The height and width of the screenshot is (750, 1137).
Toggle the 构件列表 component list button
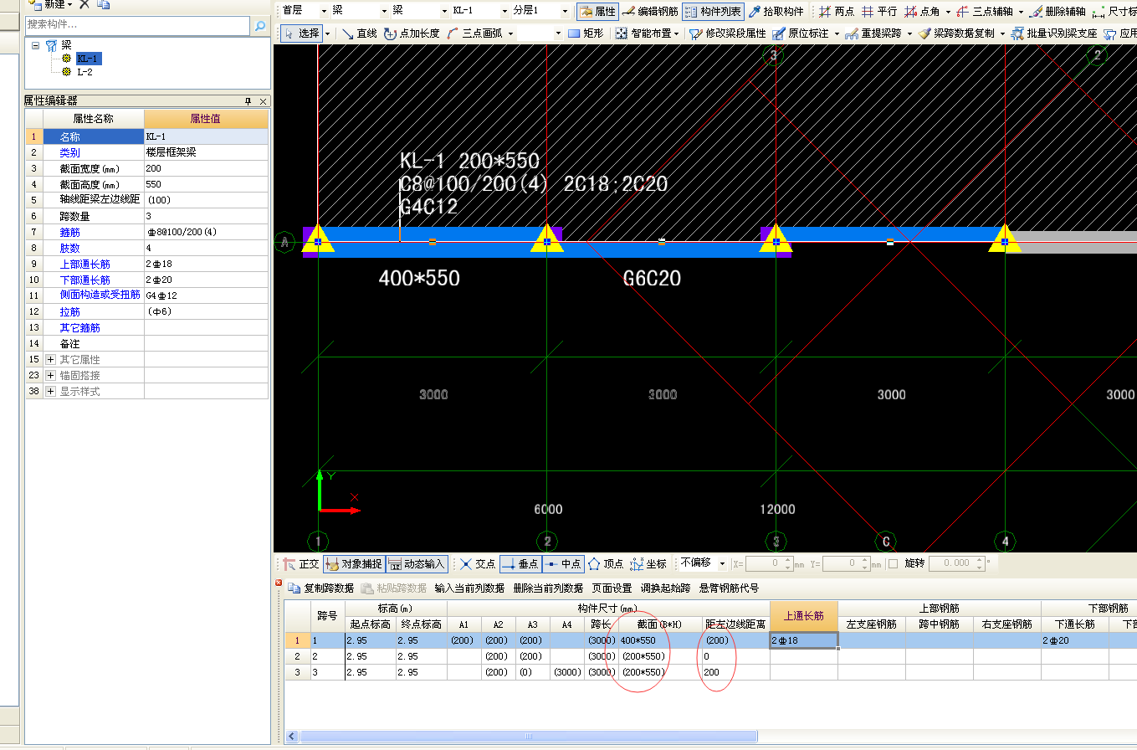(x=713, y=11)
